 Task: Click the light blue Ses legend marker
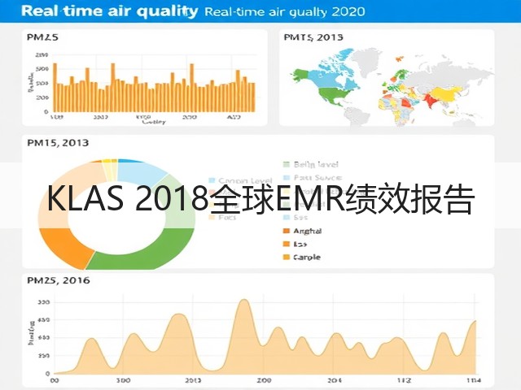286,218
